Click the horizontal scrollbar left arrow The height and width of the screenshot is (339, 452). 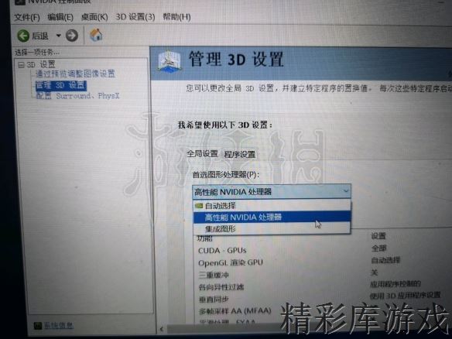coord(162,329)
